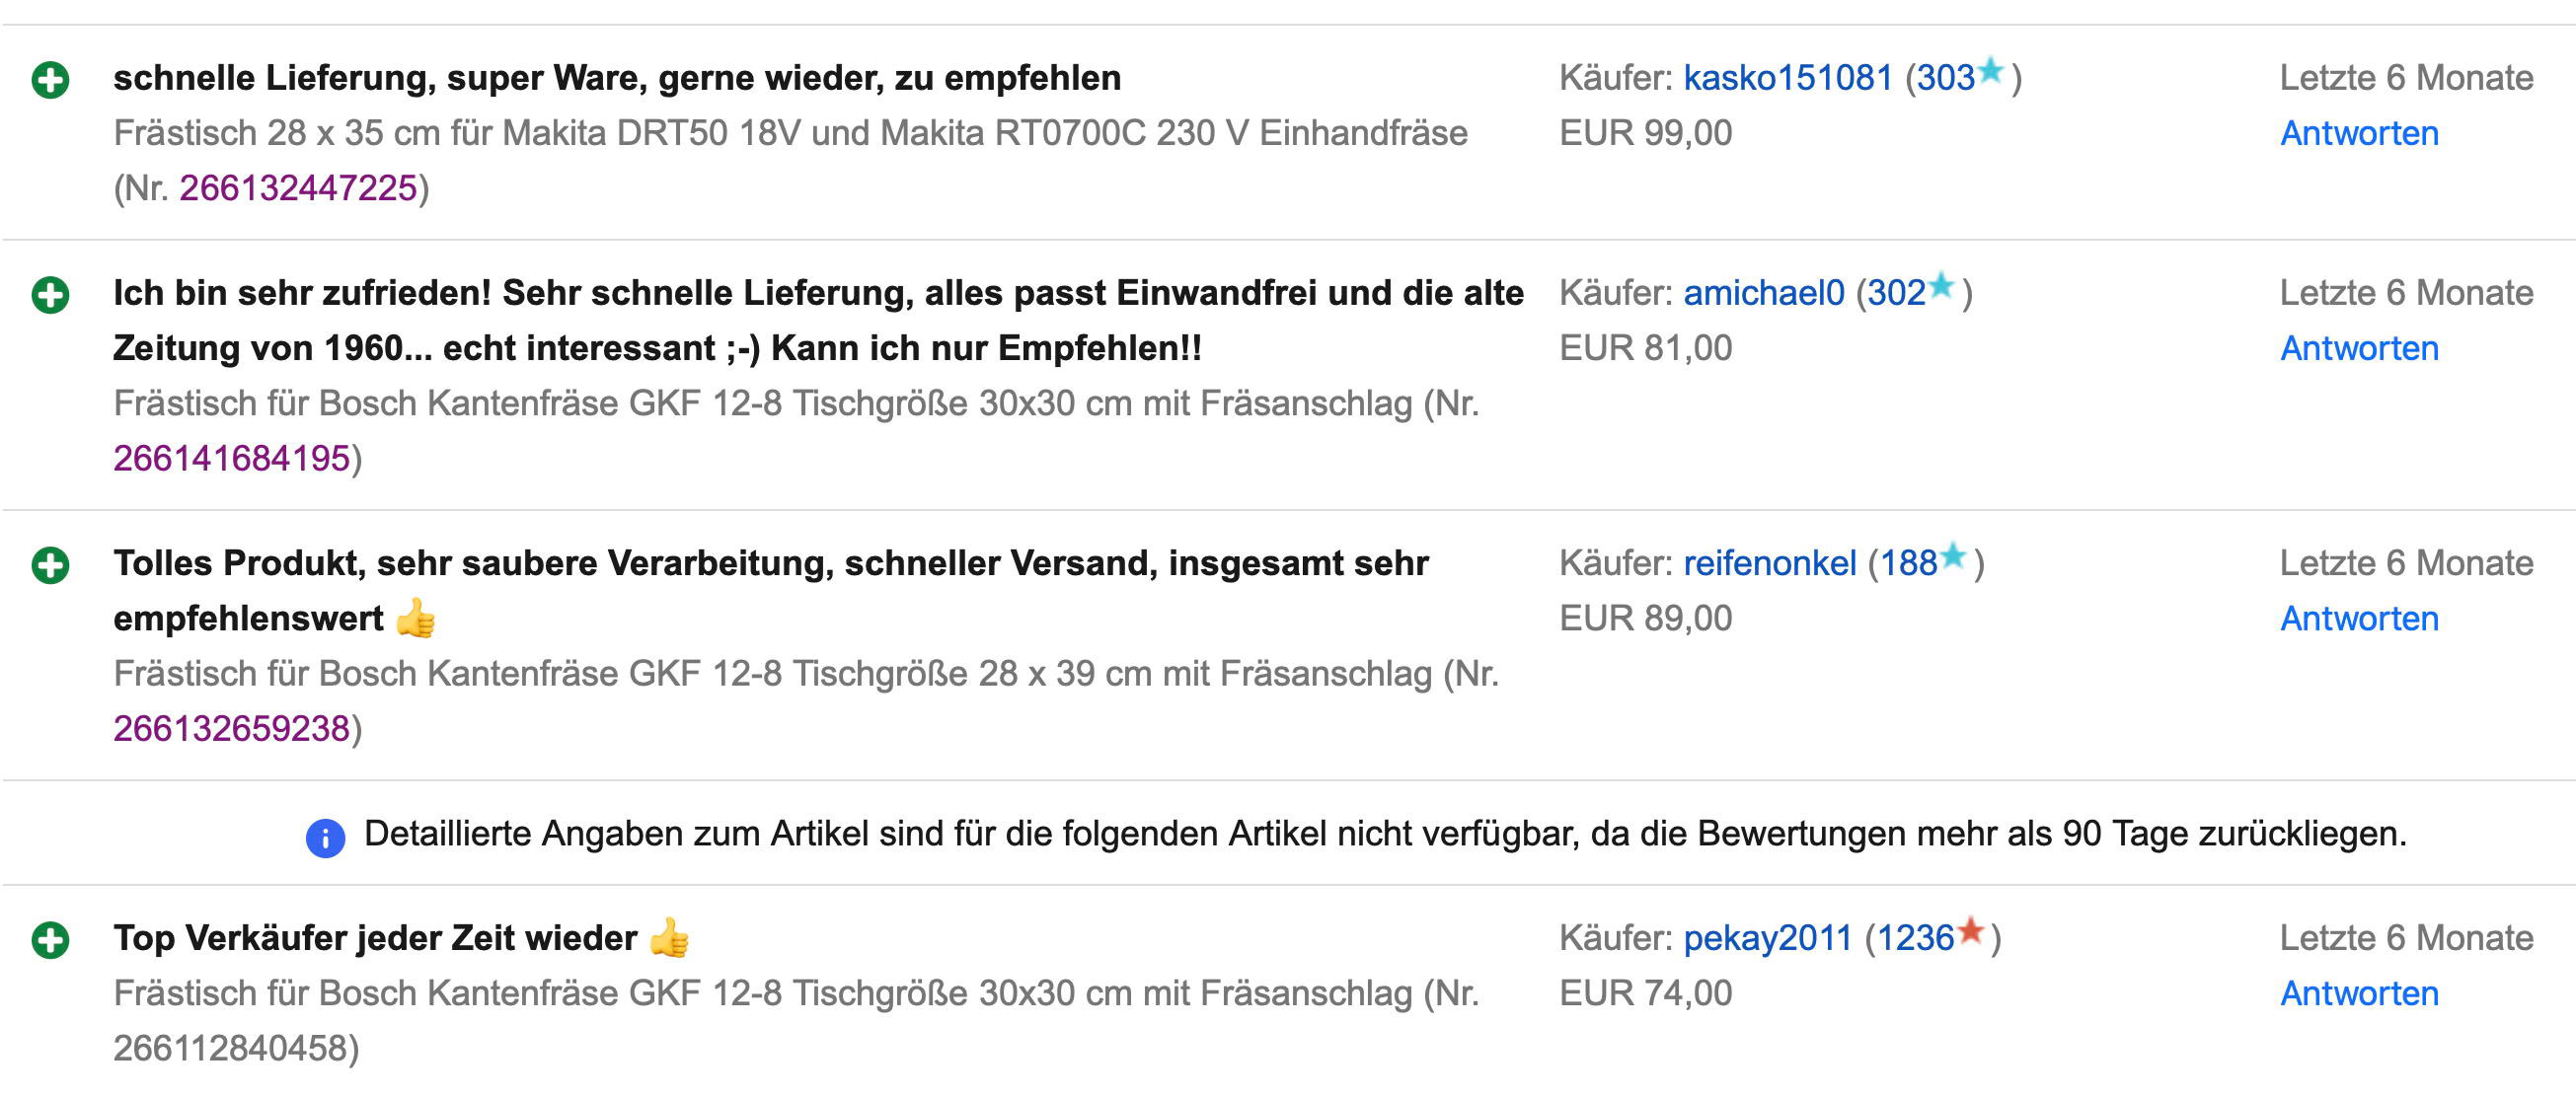The image size is (2576, 1097).
Task: Click the blue info icon in notice
Action: click(x=325, y=838)
